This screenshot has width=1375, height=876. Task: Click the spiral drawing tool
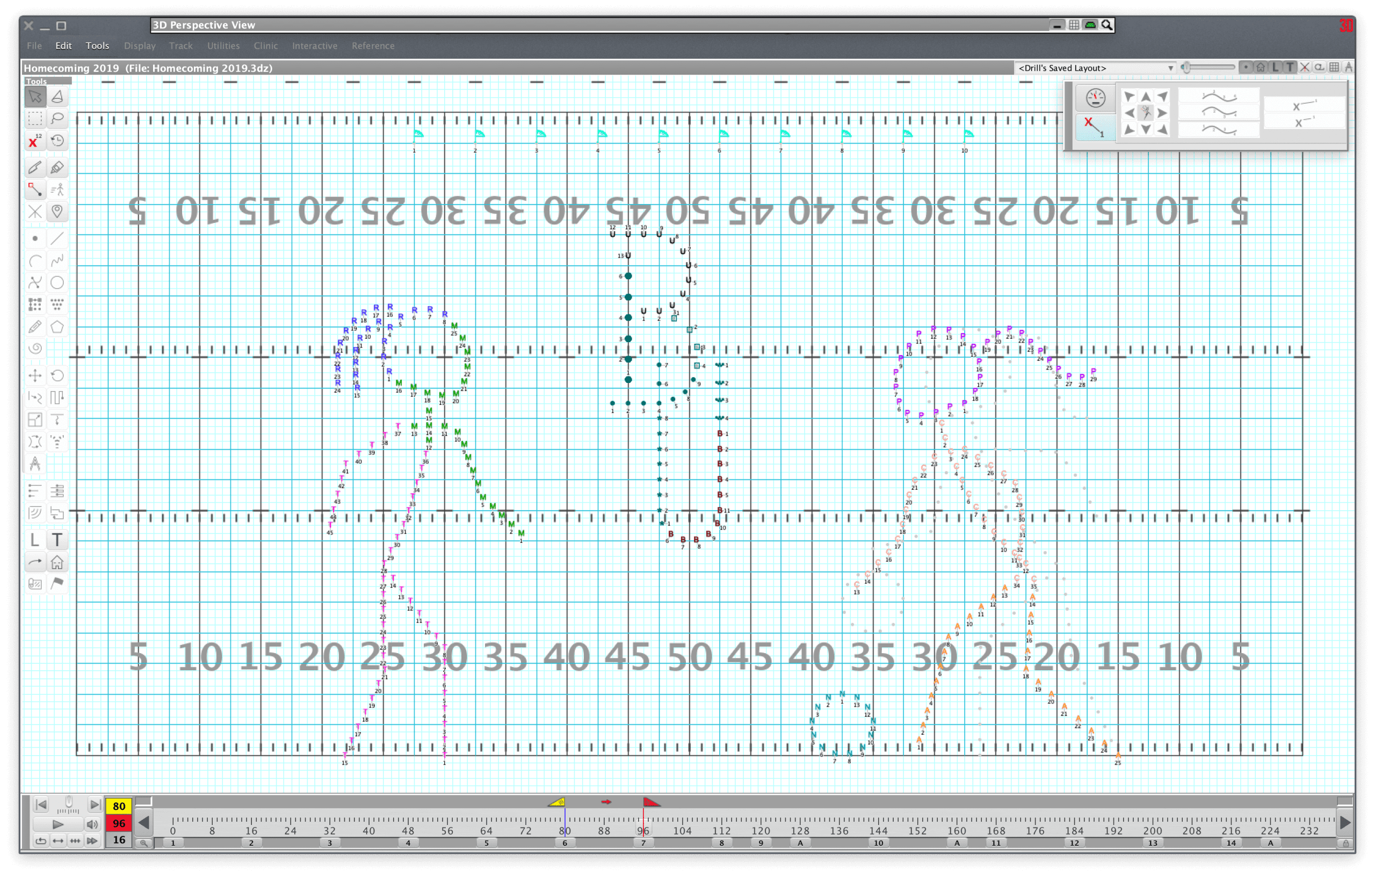[35, 349]
